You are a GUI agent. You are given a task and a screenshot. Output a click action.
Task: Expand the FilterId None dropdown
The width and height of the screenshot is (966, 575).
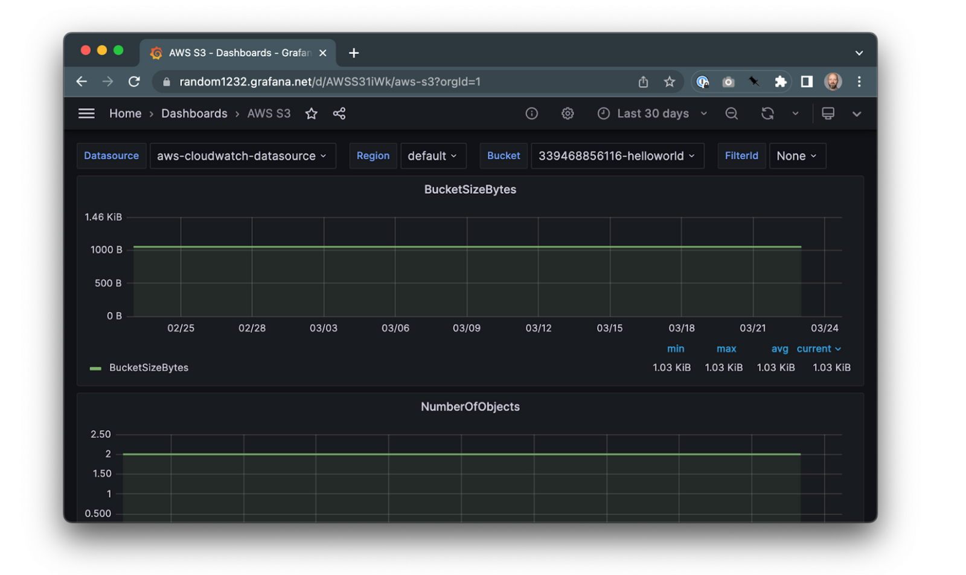(796, 155)
